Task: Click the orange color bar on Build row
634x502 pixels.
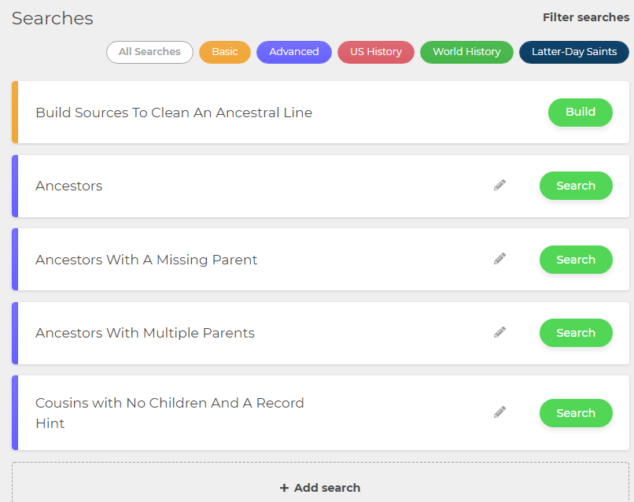Action: pos(15,112)
